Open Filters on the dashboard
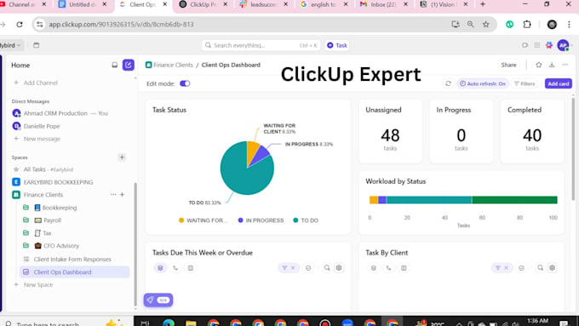Image resolution: width=579 pixels, height=326 pixels. click(525, 83)
